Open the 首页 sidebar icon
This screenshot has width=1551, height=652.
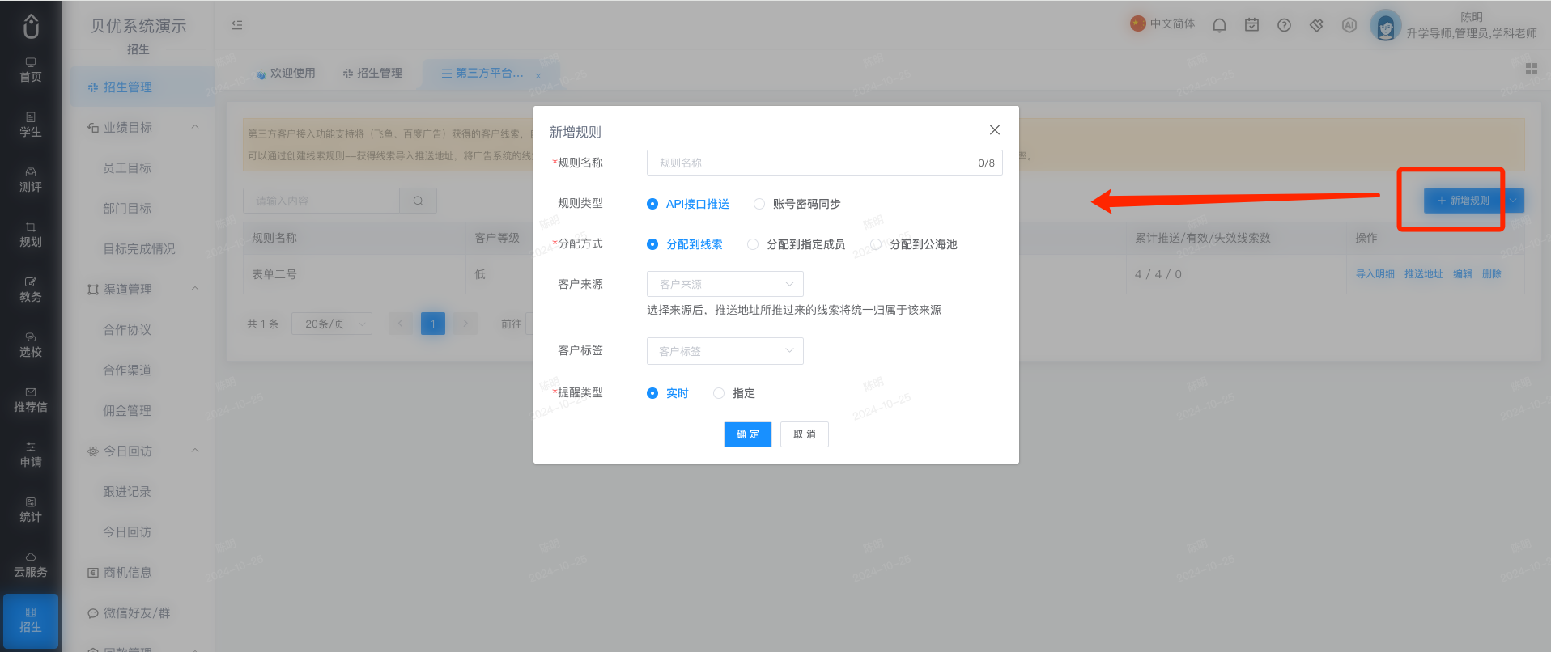tap(31, 70)
